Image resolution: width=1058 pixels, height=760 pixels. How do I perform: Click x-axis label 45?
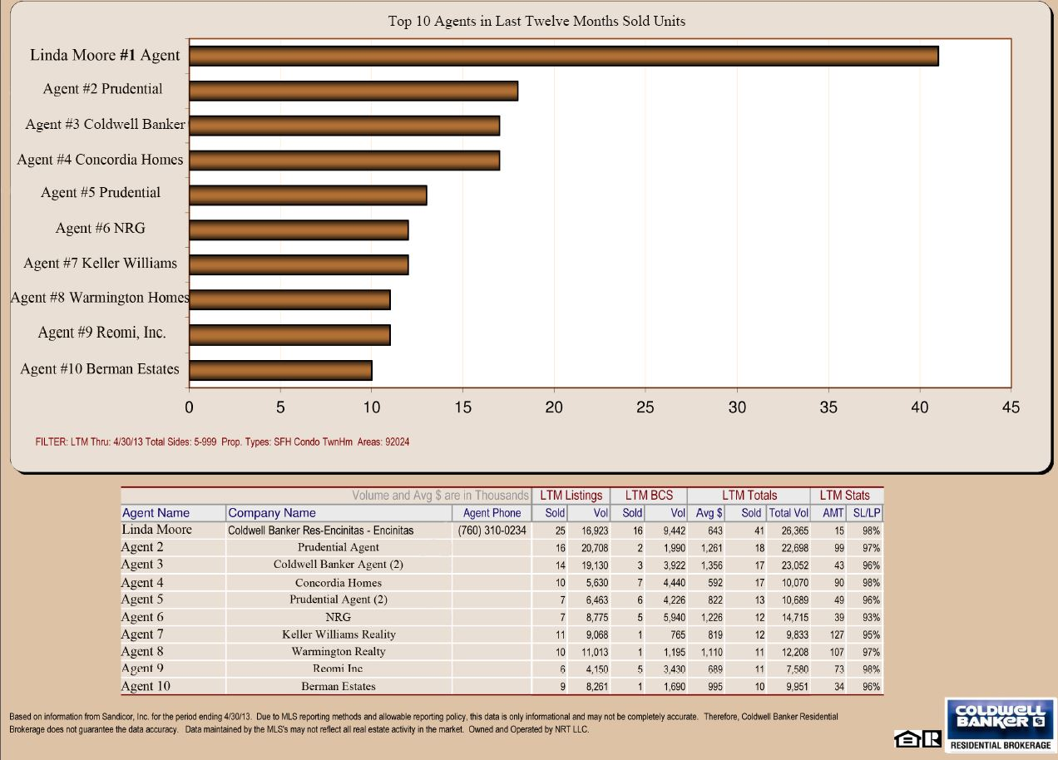1011,407
